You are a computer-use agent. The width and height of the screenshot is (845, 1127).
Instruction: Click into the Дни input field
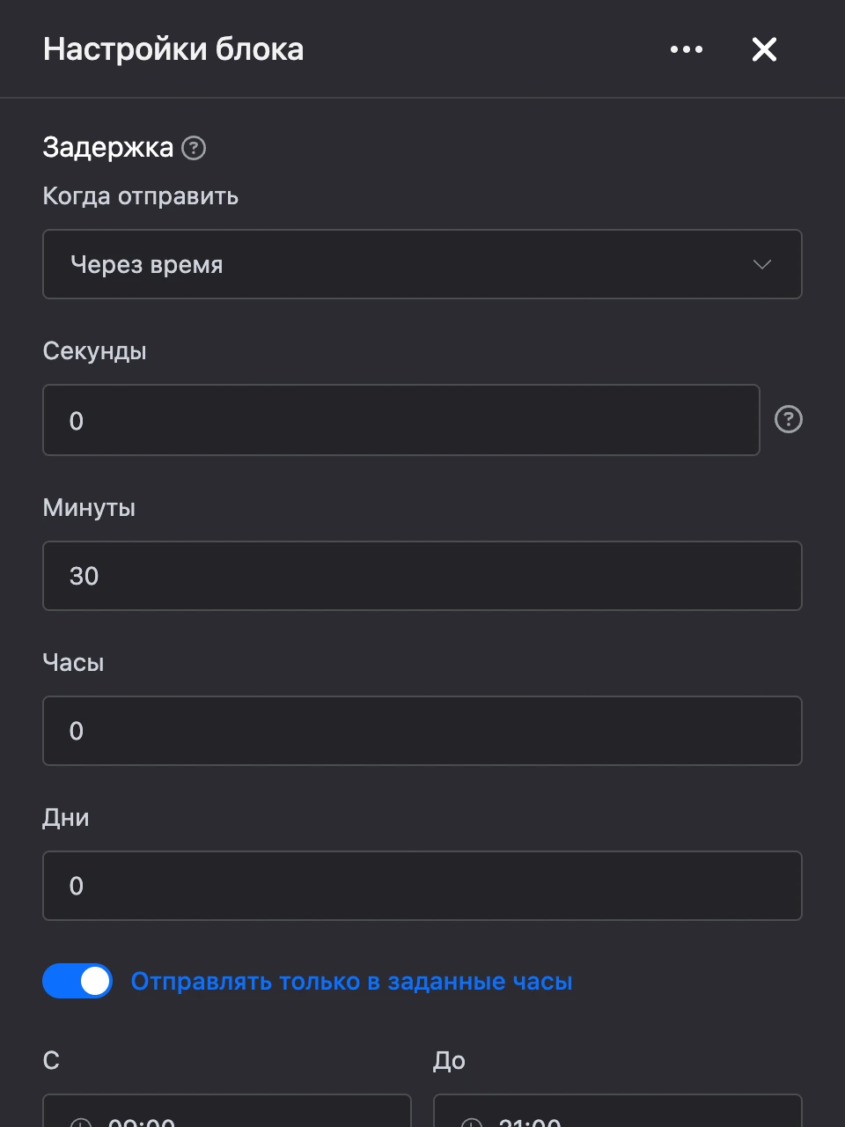point(422,886)
